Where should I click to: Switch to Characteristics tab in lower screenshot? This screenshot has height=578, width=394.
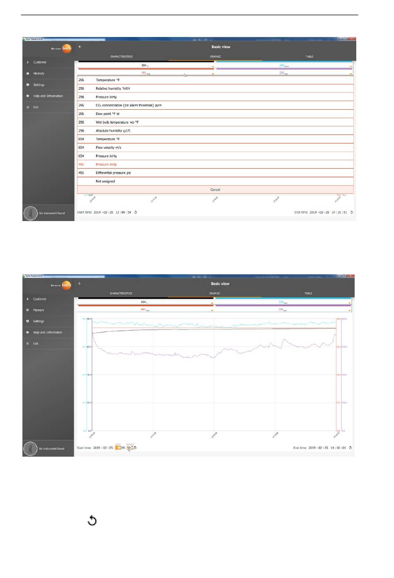click(121, 293)
